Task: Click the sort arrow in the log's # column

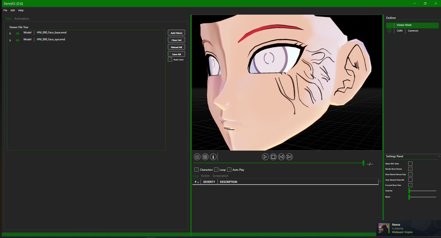Action: (x=198, y=182)
